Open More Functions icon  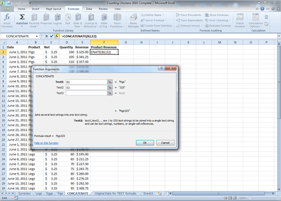tap(117, 18)
